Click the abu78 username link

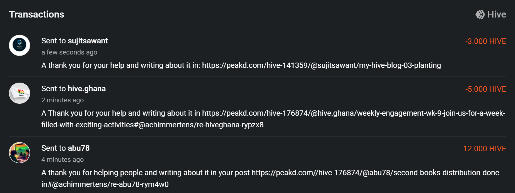point(79,148)
